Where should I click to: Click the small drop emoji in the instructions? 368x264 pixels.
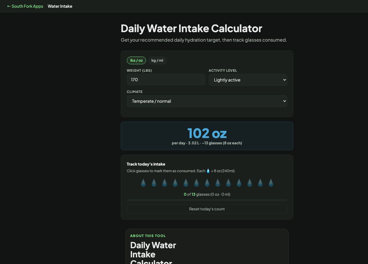[x=208, y=171]
